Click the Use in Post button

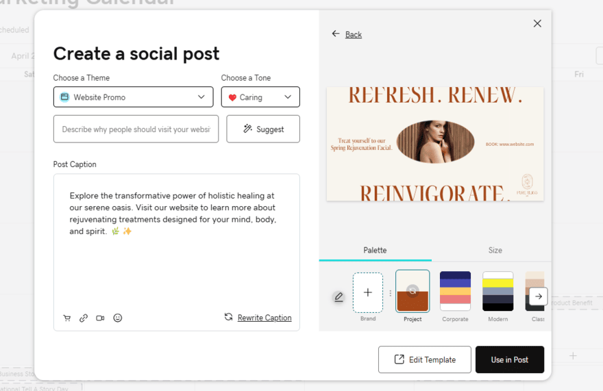coord(510,360)
